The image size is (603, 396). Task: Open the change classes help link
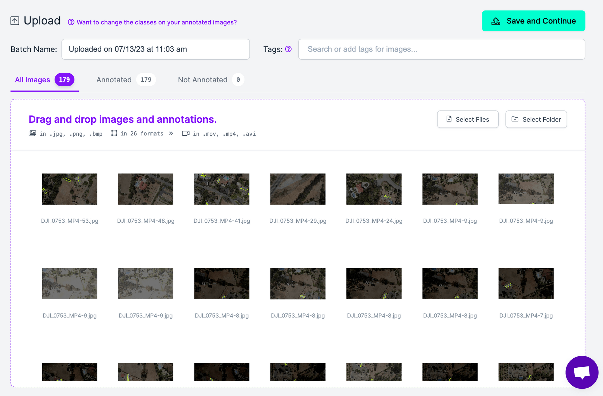click(156, 22)
